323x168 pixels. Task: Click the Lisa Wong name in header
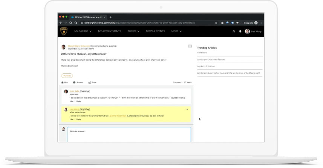click(x=256, y=32)
